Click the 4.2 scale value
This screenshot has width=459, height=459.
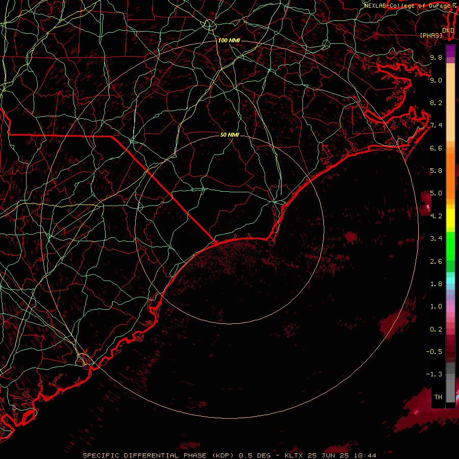436,216
